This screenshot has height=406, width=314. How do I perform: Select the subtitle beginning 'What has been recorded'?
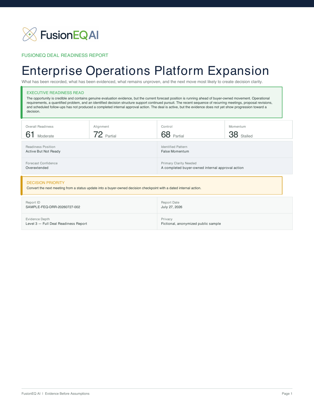142,82
